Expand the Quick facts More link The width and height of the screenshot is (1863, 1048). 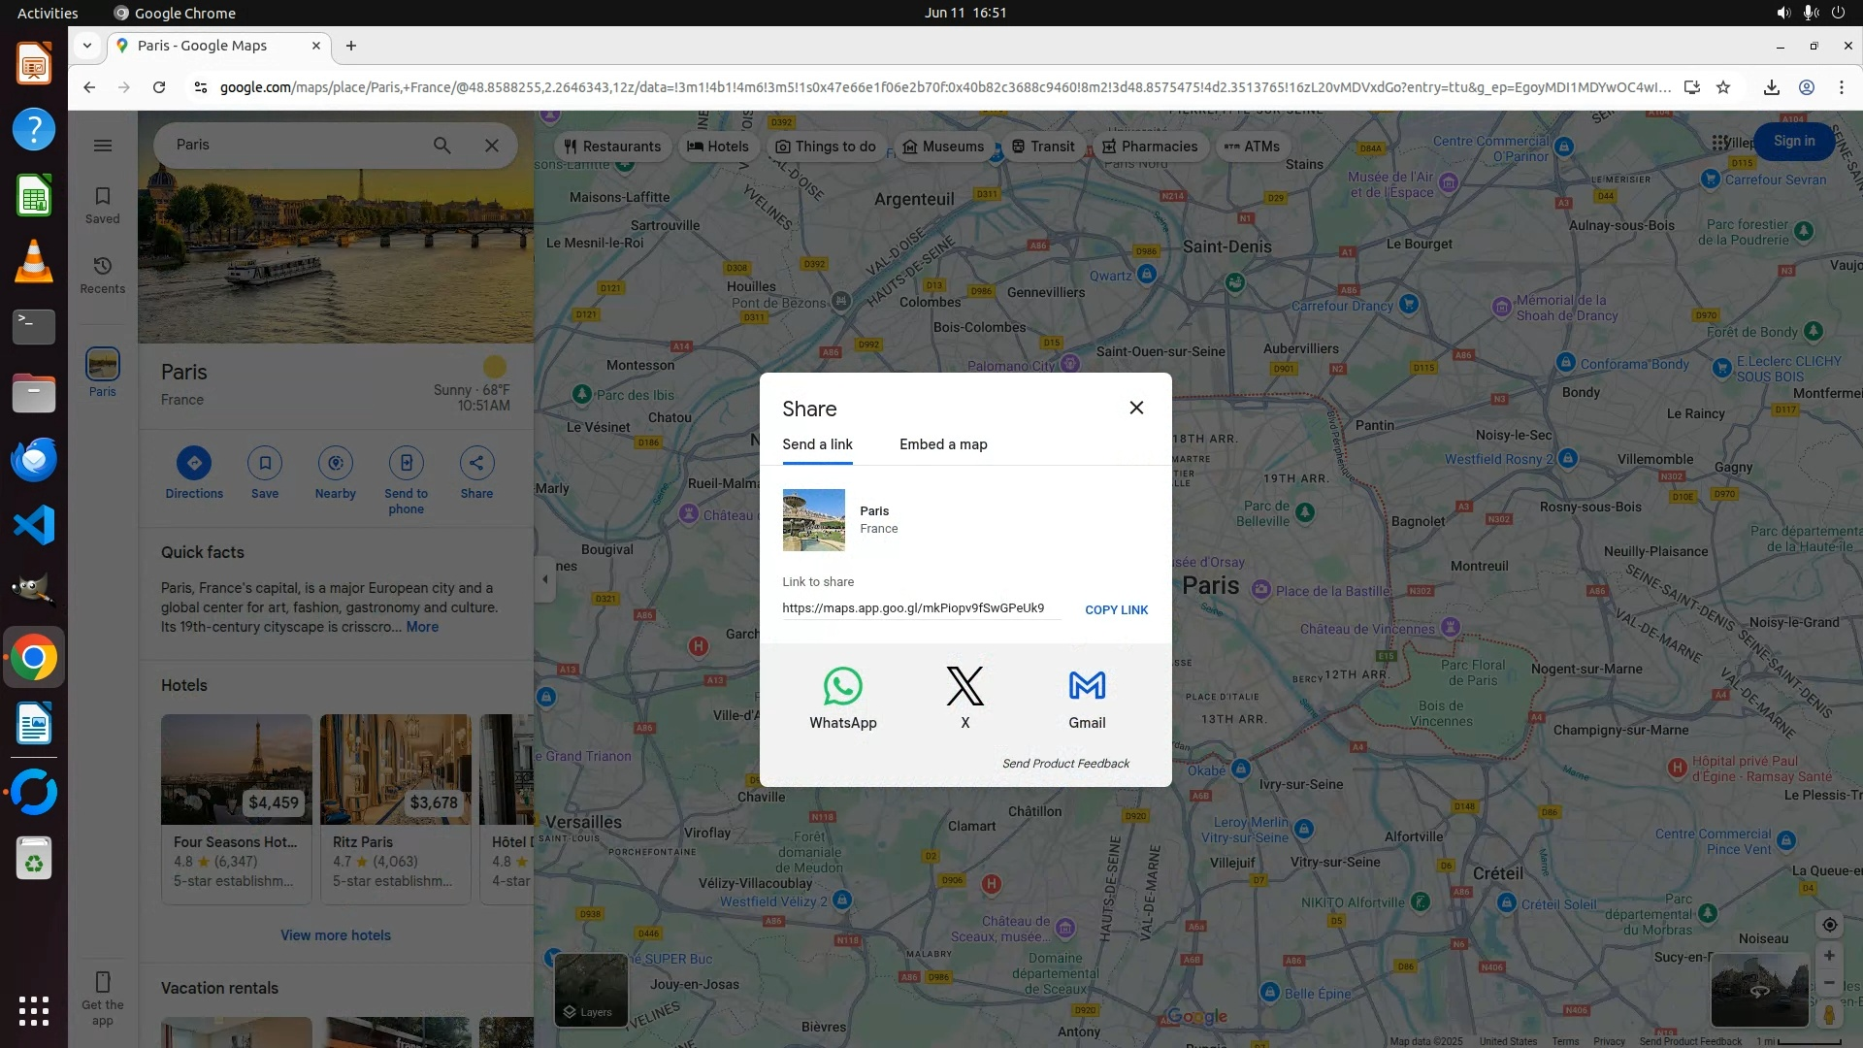422,627
